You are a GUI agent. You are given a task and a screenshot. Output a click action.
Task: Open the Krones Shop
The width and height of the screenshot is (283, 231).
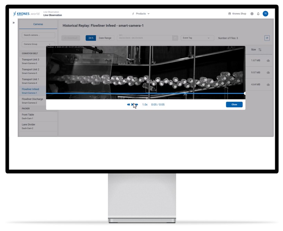pyautogui.click(x=237, y=13)
